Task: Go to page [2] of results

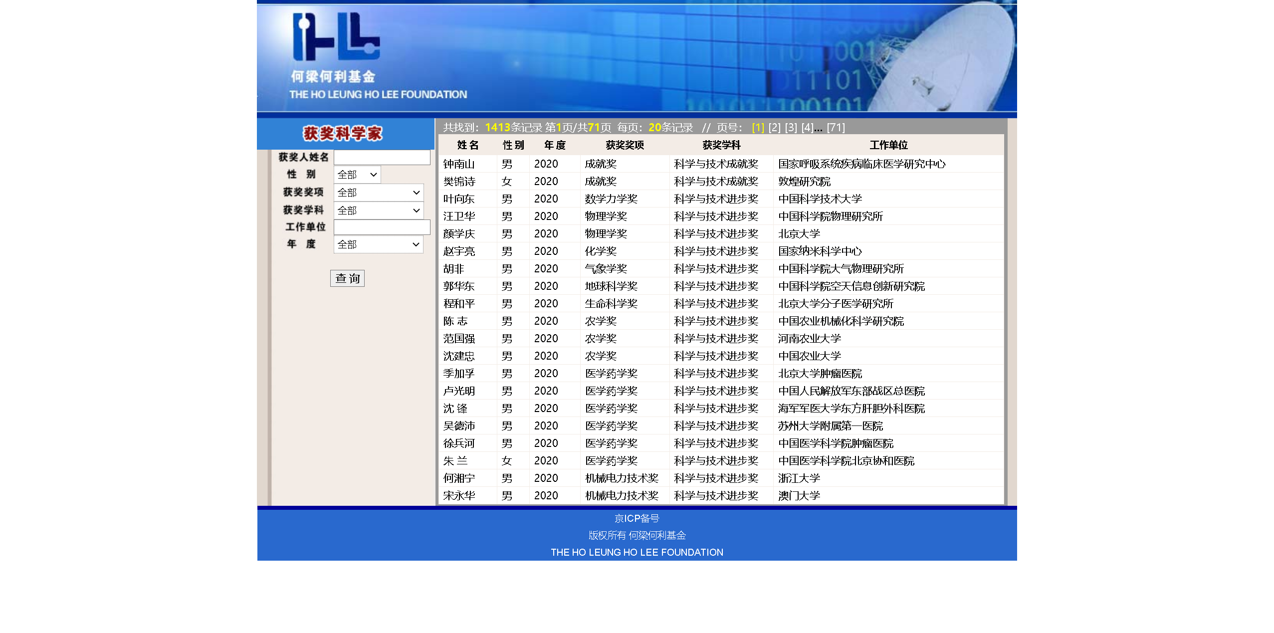Action: [774, 128]
